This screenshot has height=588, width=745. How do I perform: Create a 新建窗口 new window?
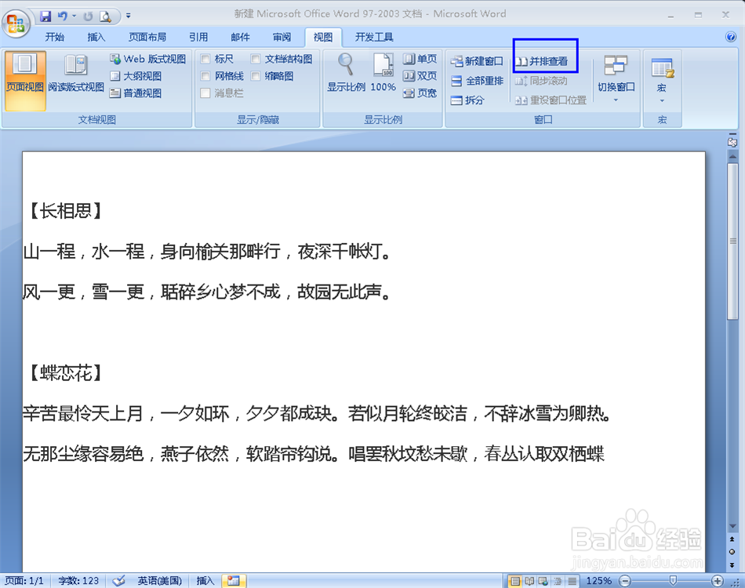tap(476, 60)
